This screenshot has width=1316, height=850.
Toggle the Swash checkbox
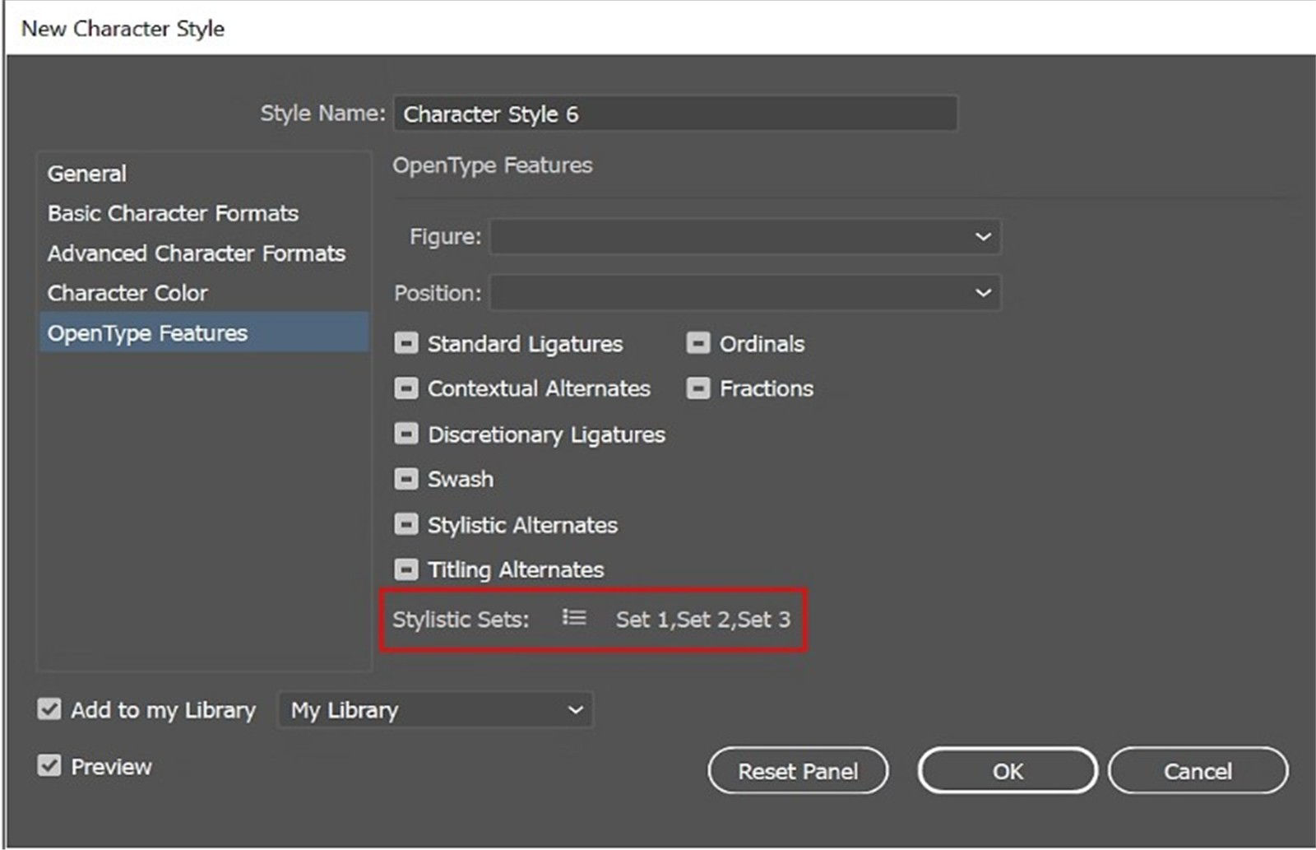406,478
